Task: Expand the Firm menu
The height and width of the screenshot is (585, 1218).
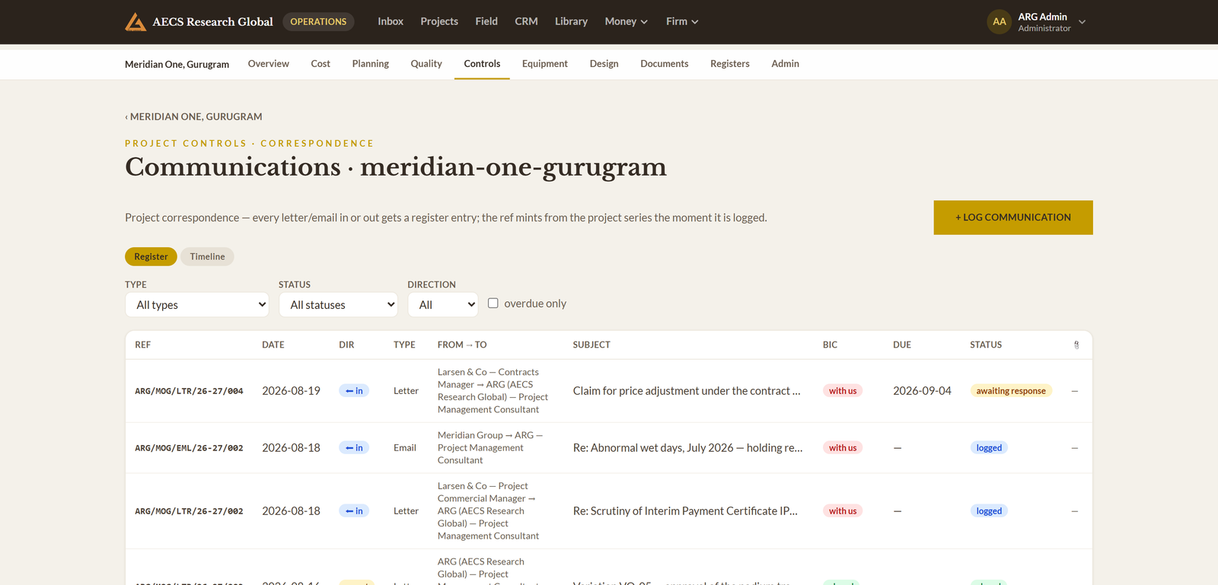Action: 682,21
